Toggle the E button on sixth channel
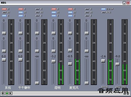 tap(87, 16)
